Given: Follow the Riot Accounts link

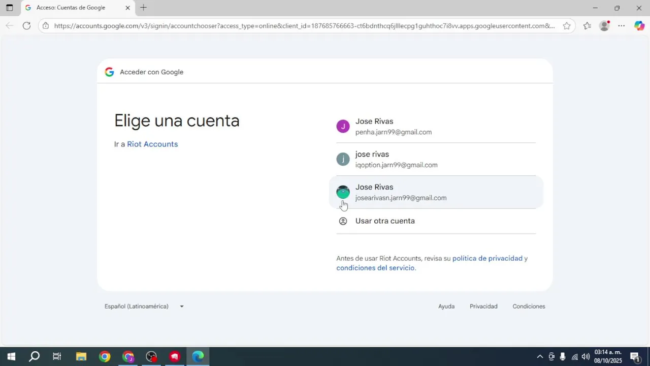Looking at the screenshot, I should pyautogui.click(x=152, y=144).
